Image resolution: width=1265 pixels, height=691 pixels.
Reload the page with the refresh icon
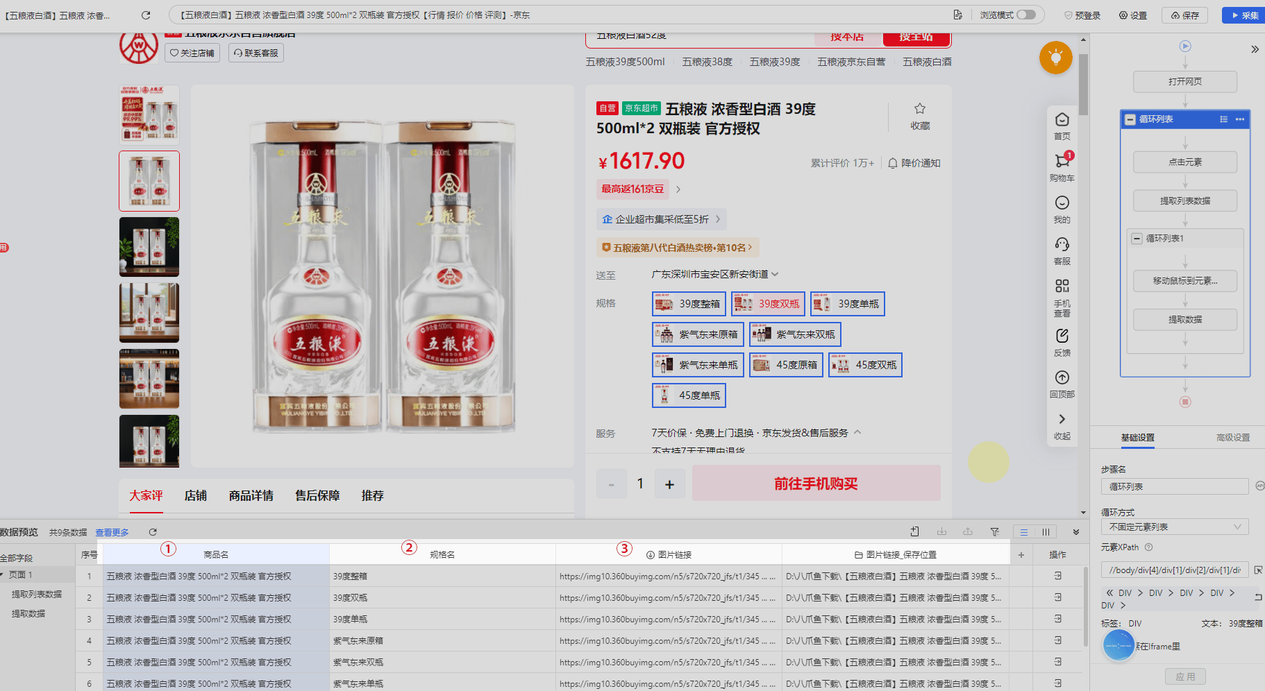coord(146,15)
